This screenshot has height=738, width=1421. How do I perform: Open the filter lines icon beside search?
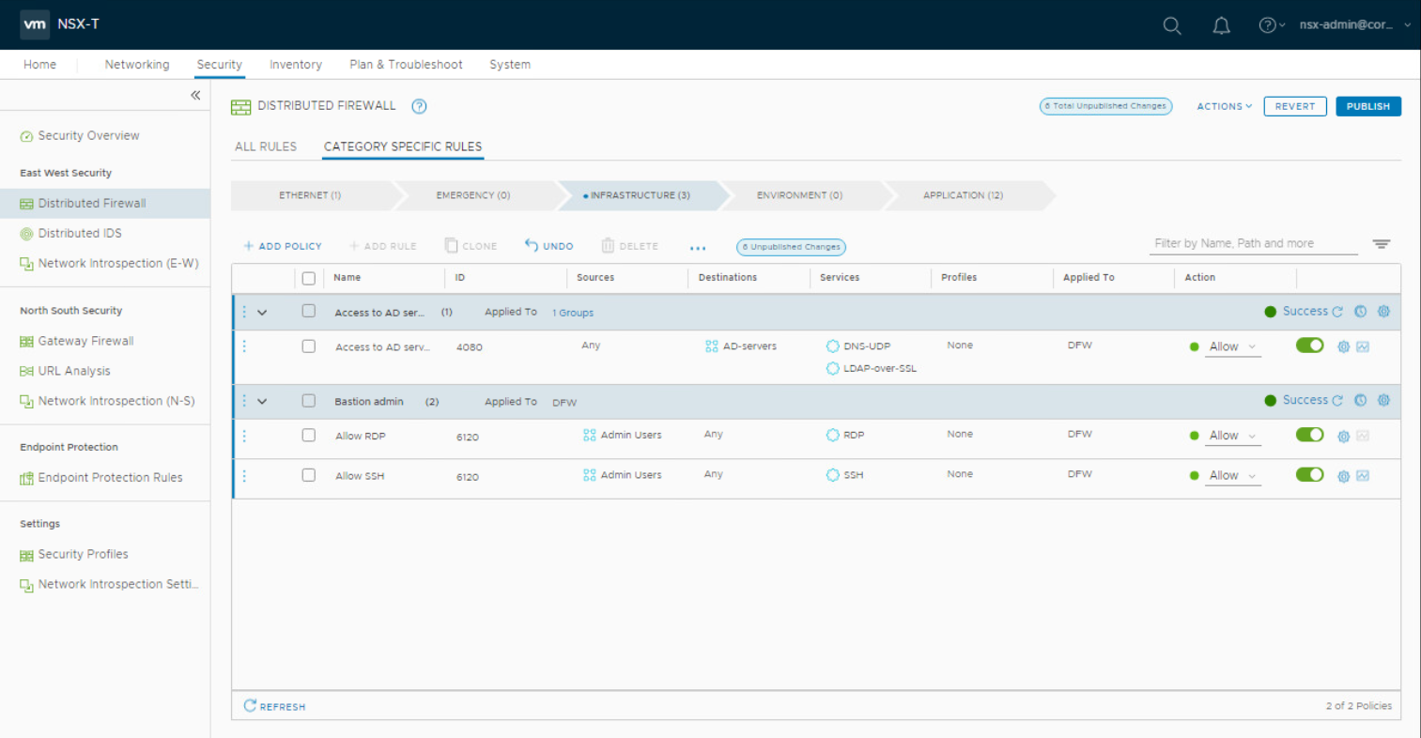pos(1381,244)
